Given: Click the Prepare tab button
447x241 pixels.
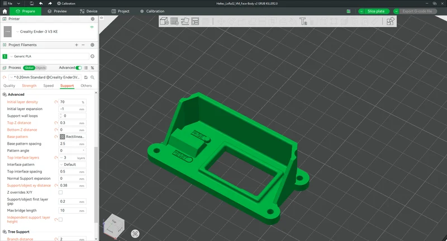Looking at the screenshot, I should [x=25, y=11].
